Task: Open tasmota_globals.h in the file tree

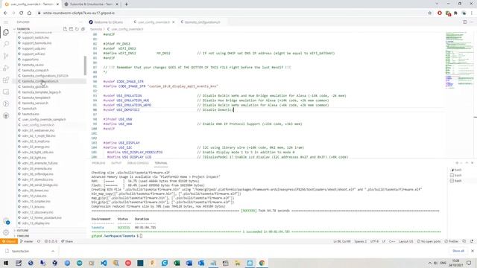Action: (35, 86)
